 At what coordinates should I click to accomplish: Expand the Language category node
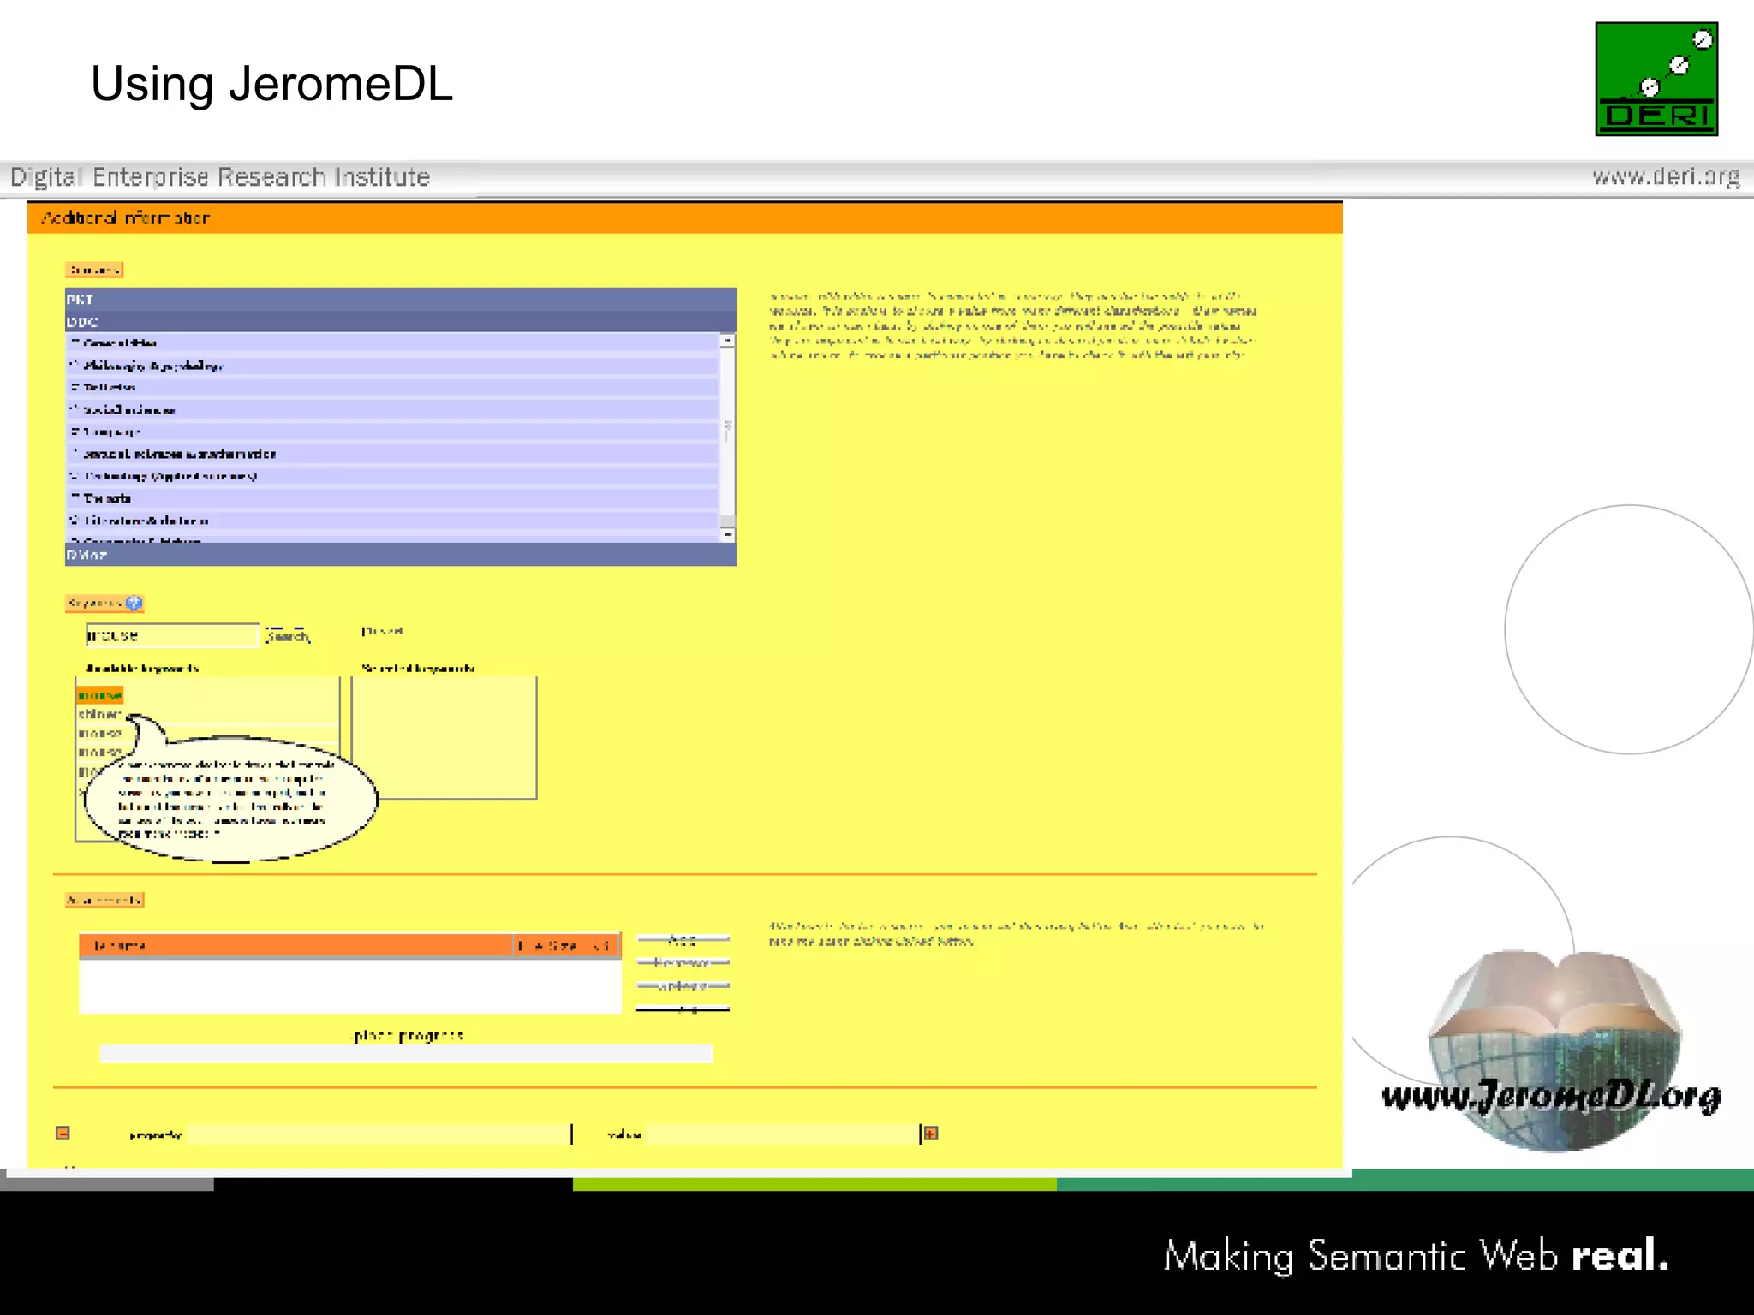click(75, 431)
